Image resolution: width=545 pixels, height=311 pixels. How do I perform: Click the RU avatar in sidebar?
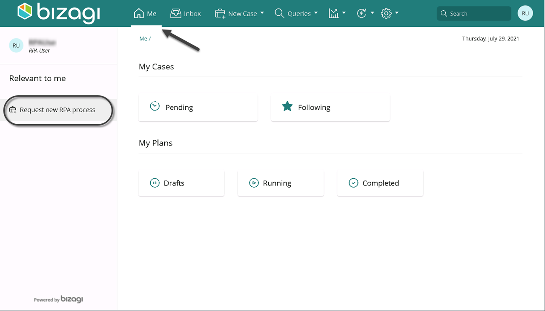(16, 46)
